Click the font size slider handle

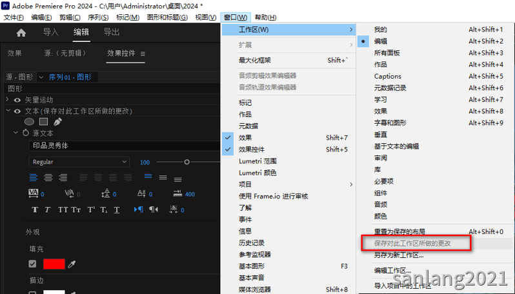(x=187, y=162)
